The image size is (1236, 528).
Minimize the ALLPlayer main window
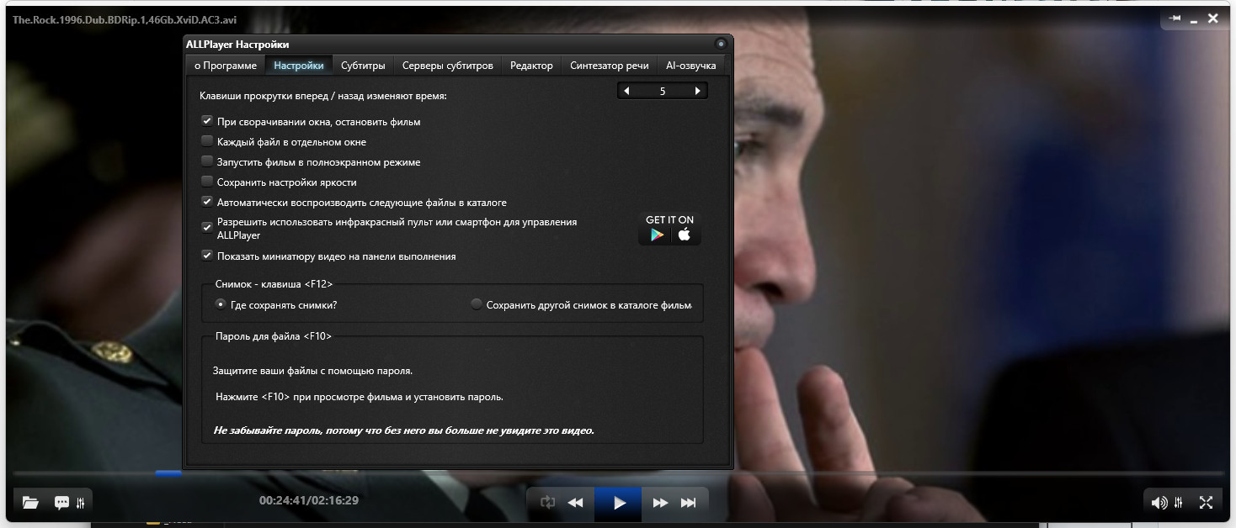(x=1195, y=19)
